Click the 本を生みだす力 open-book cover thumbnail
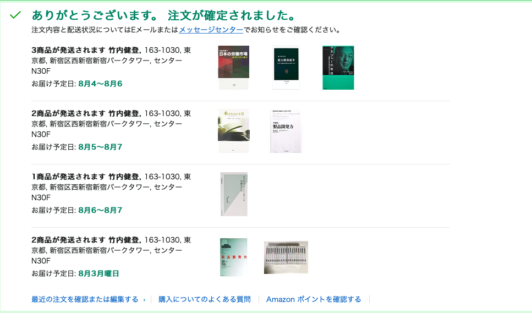Image resolution: width=532 pixels, height=313 pixels. click(233, 131)
